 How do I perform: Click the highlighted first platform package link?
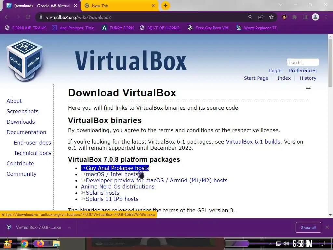115,168
